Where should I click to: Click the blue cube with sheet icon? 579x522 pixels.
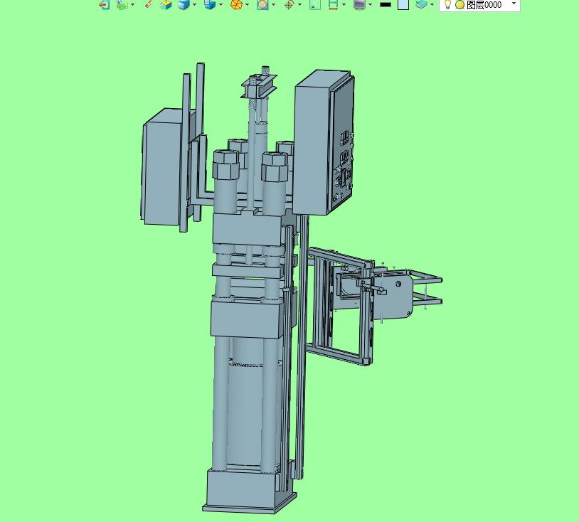pos(210,4)
